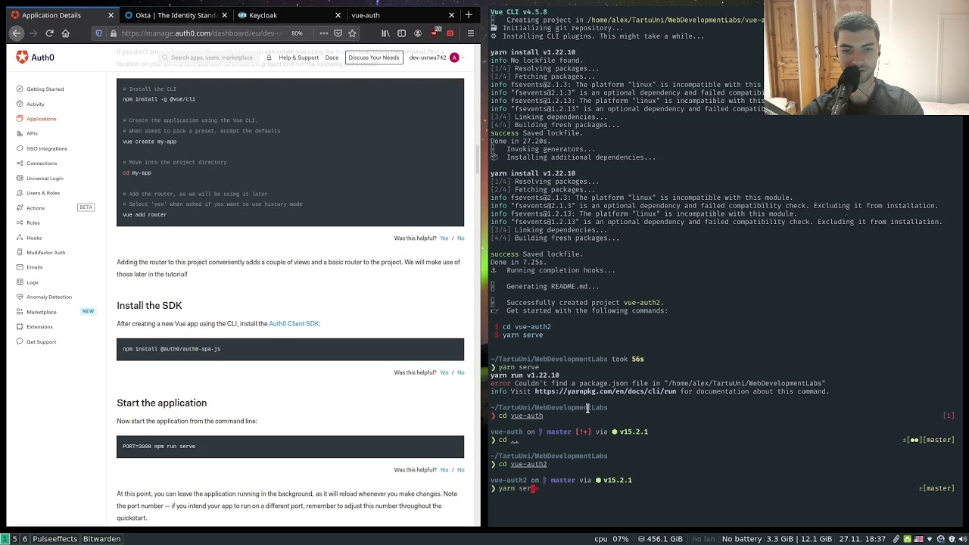Image resolution: width=969 pixels, height=545 pixels.
Task: Open the page actions three-dot menu
Action: point(323,33)
